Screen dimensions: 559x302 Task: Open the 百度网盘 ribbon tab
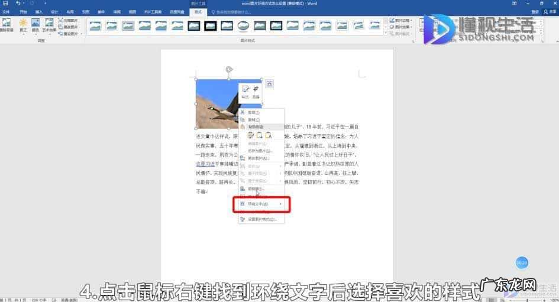point(177,12)
